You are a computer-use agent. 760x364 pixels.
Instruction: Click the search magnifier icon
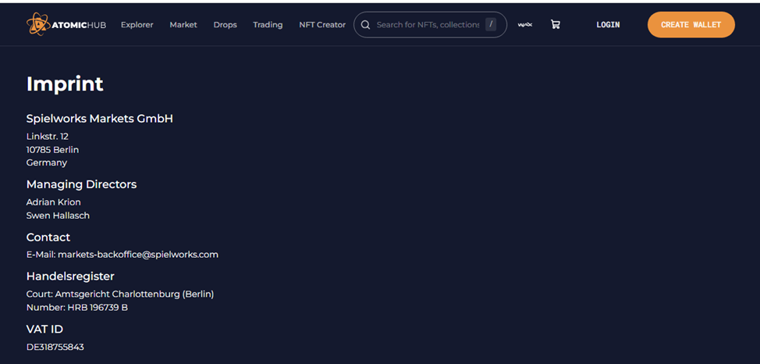pyautogui.click(x=365, y=25)
